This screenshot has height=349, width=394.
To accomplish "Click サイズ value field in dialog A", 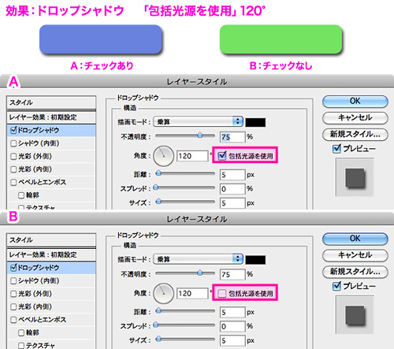I will [232, 203].
